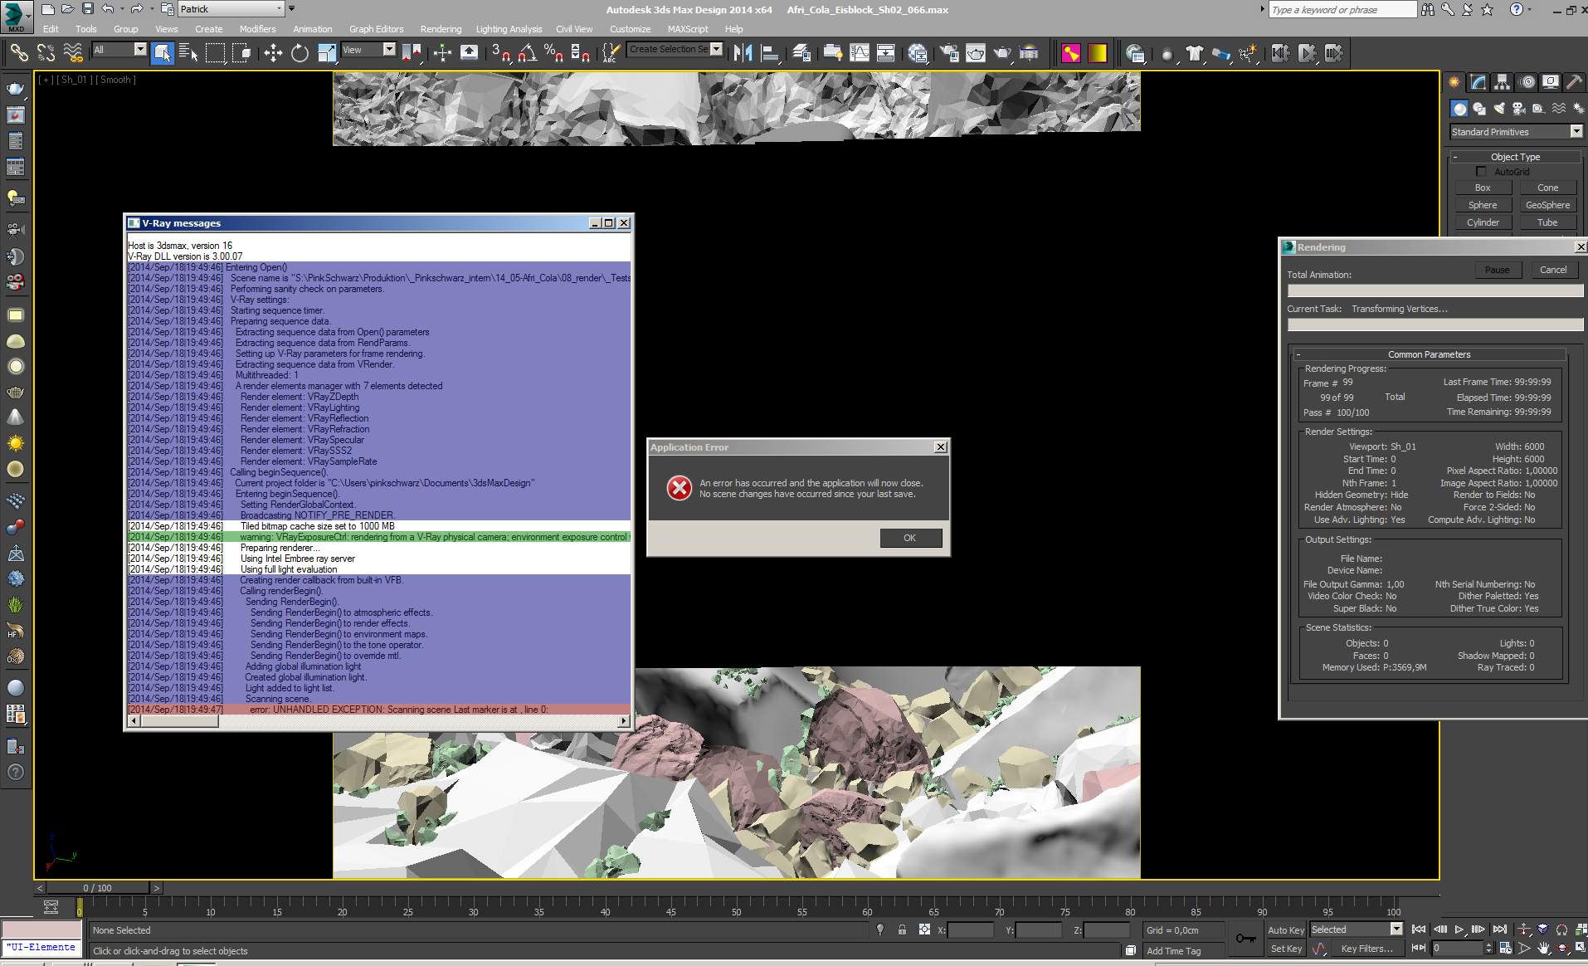Toggle Set Key mode
The image size is (1588, 966).
[x=1285, y=949]
